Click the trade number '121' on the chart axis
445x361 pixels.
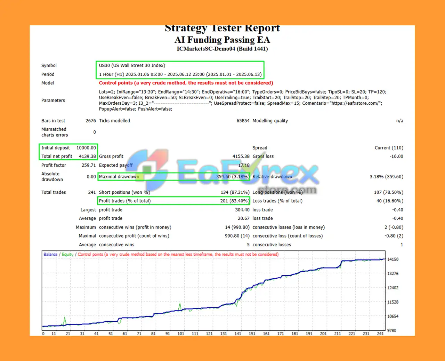[209, 334]
